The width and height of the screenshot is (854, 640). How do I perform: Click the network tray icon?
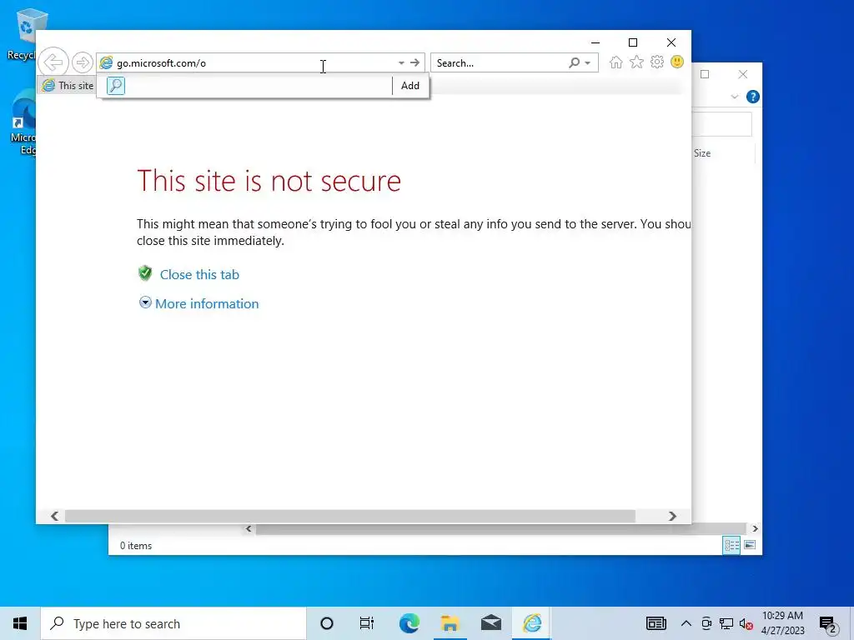[x=726, y=623]
